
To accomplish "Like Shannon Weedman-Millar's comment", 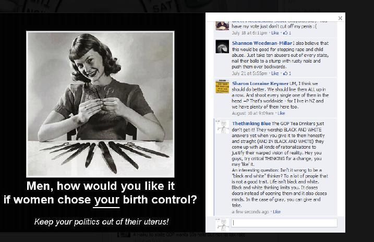I will 275,74.
